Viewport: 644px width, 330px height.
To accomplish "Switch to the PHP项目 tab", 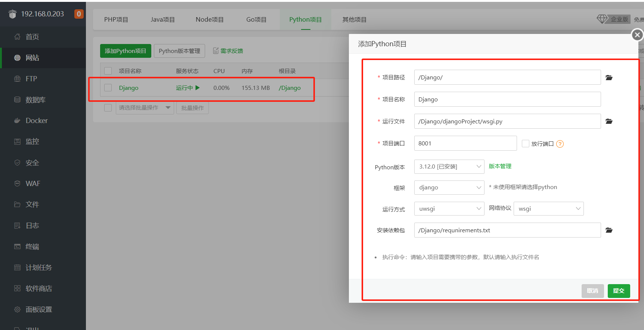I will point(116,19).
